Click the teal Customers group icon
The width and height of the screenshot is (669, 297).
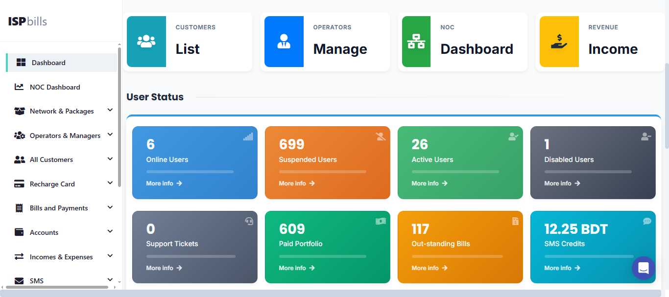(x=146, y=42)
